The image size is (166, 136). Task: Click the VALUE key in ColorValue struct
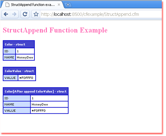pos(11,78)
